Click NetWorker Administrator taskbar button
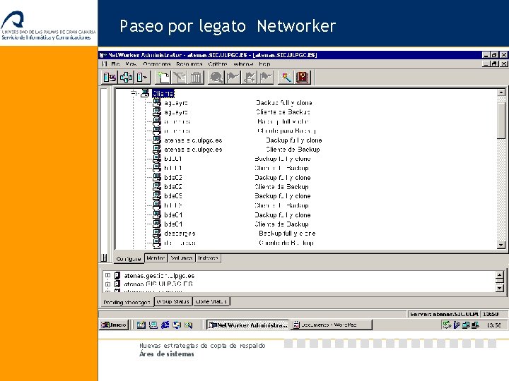This screenshot has width=509, height=381. click(247, 325)
